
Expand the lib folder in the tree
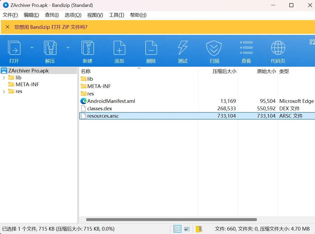(4, 78)
